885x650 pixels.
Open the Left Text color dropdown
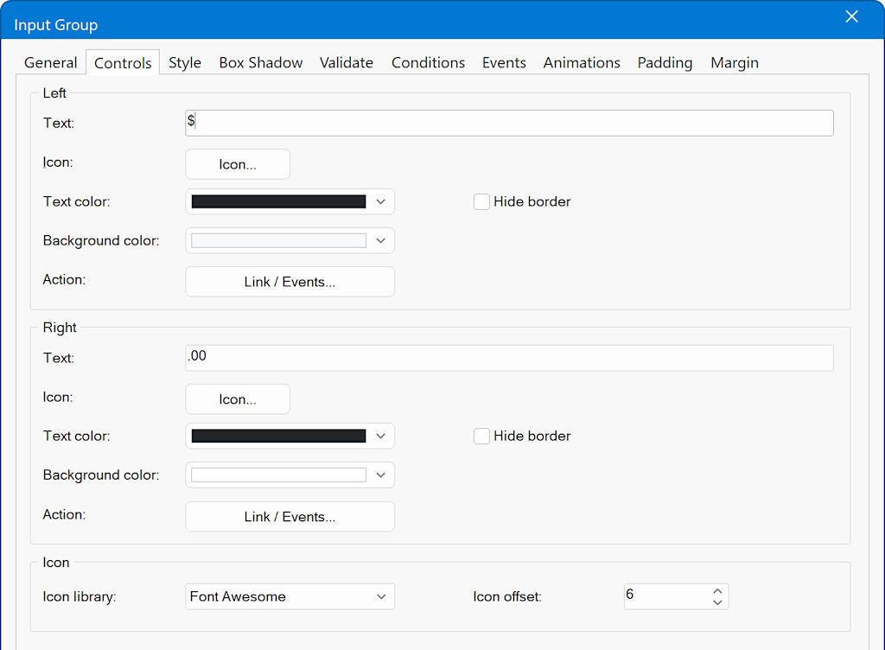380,201
